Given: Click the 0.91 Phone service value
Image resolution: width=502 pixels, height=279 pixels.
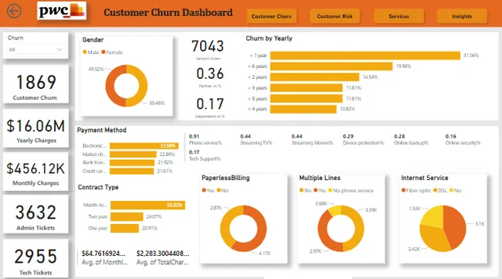Looking at the screenshot, I should pyautogui.click(x=195, y=137).
